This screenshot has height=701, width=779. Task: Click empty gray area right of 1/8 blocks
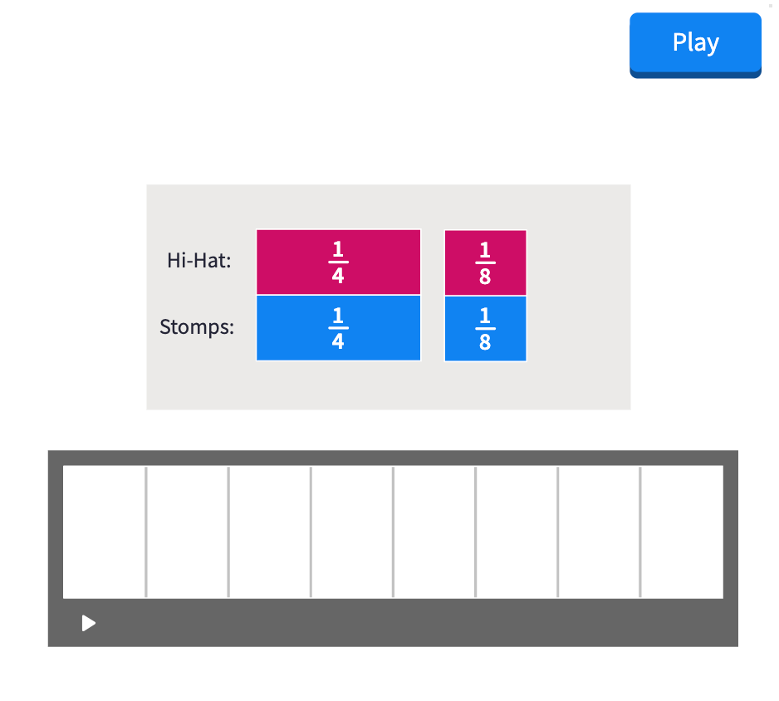click(578, 296)
